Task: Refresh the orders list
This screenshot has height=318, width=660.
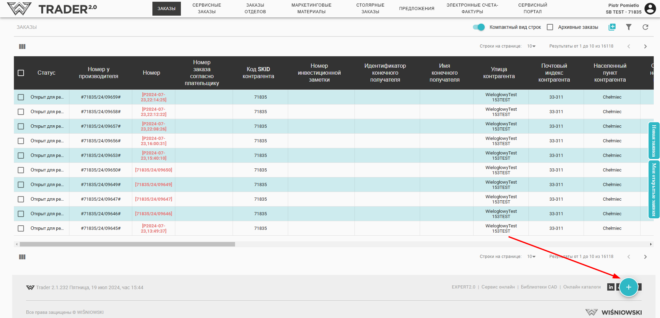Action: pyautogui.click(x=645, y=27)
